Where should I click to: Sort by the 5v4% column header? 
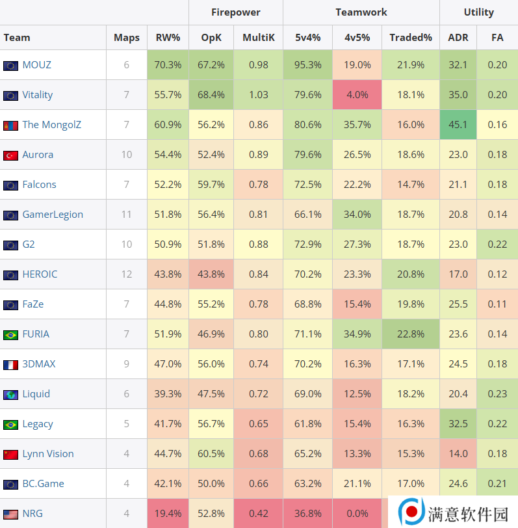pyautogui.click(x=307, y=37)
